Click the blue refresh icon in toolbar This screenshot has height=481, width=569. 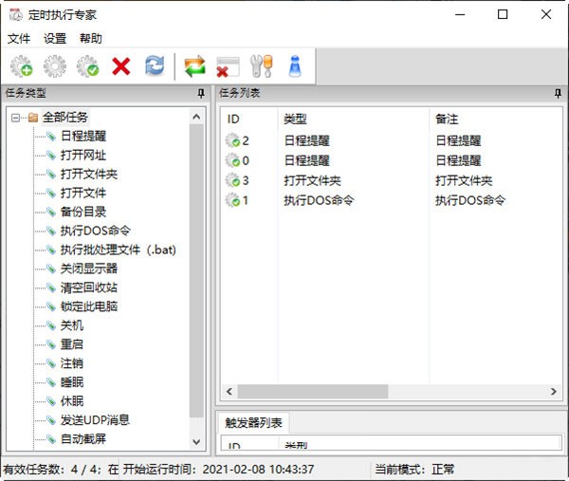click(154, 65)
